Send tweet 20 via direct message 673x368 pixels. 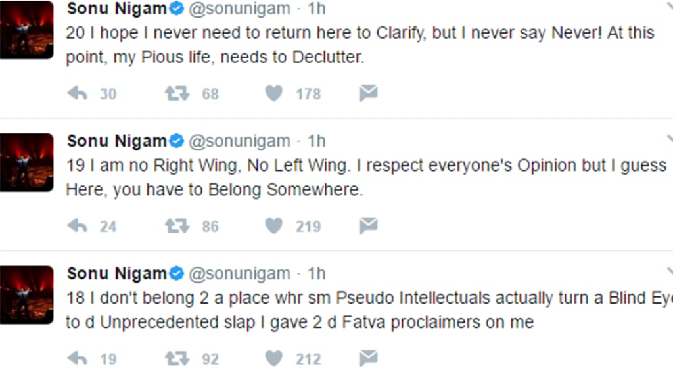[x=368, y=94]
